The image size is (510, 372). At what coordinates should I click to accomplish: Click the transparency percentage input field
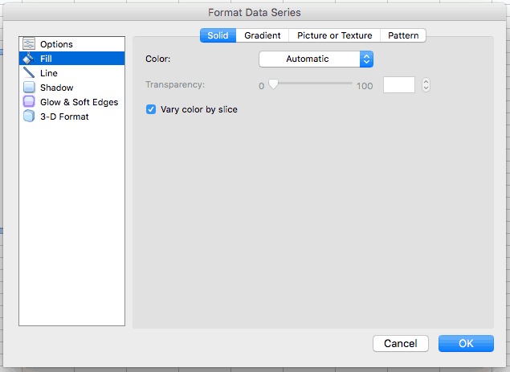[399, 85]
